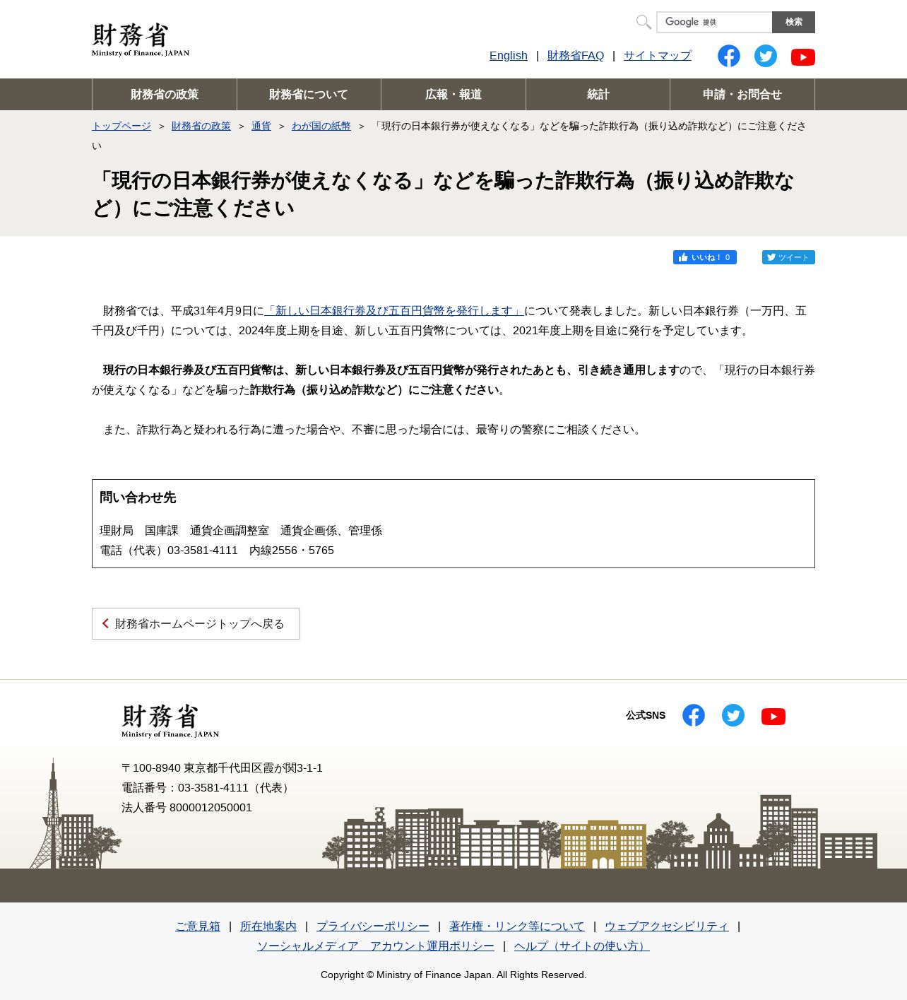The height and width of the screenshot is (1000, 907).
Task: Click 財務省ホームページトップへ戻る button
Action: pos(196,623)
